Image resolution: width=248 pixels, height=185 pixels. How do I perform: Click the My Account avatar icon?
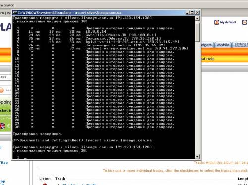pos(217,22)
